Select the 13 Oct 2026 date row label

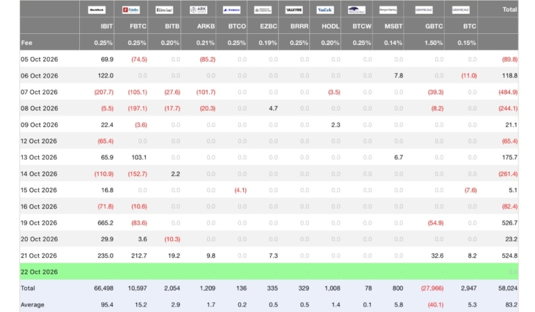pos(39,157)
